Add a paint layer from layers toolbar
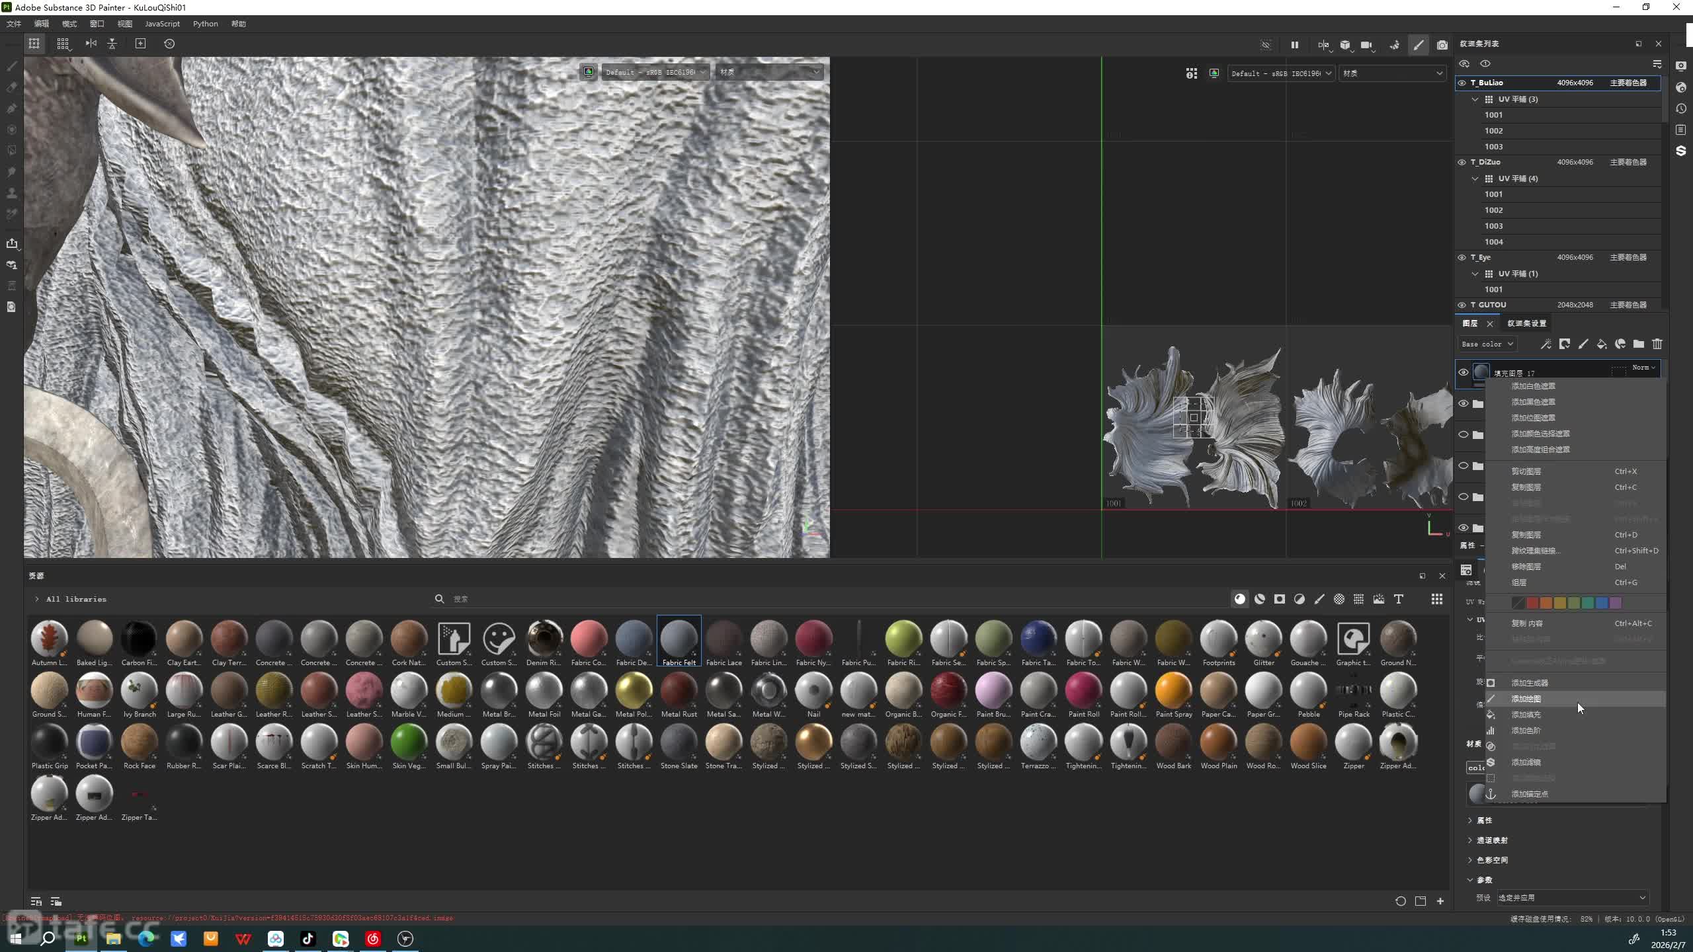Viewport: 1693px width, 952px height. [x=1583, y=344]
